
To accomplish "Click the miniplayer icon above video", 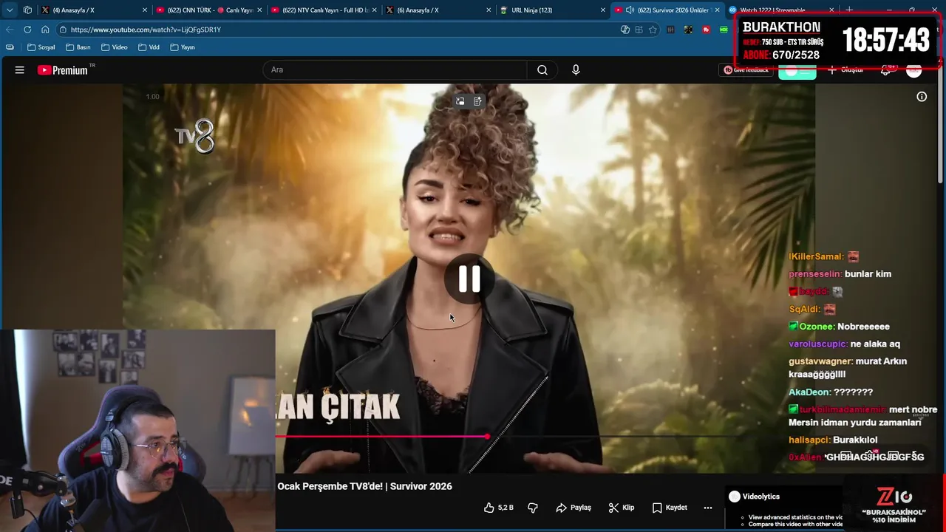I will [460, 101].
